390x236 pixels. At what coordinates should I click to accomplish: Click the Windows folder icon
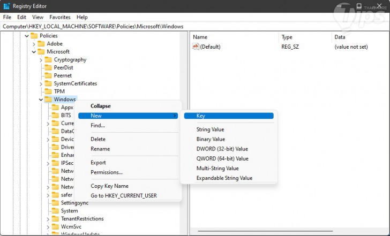pyautogui.click(x=48, y=100)
